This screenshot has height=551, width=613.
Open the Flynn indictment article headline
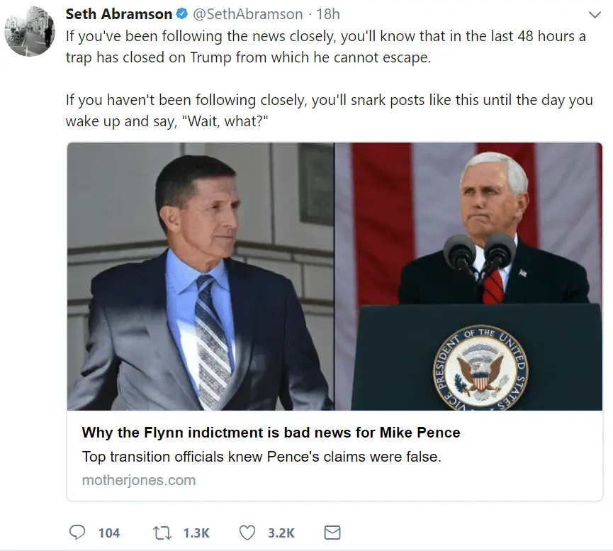click(x=271, y=433)
